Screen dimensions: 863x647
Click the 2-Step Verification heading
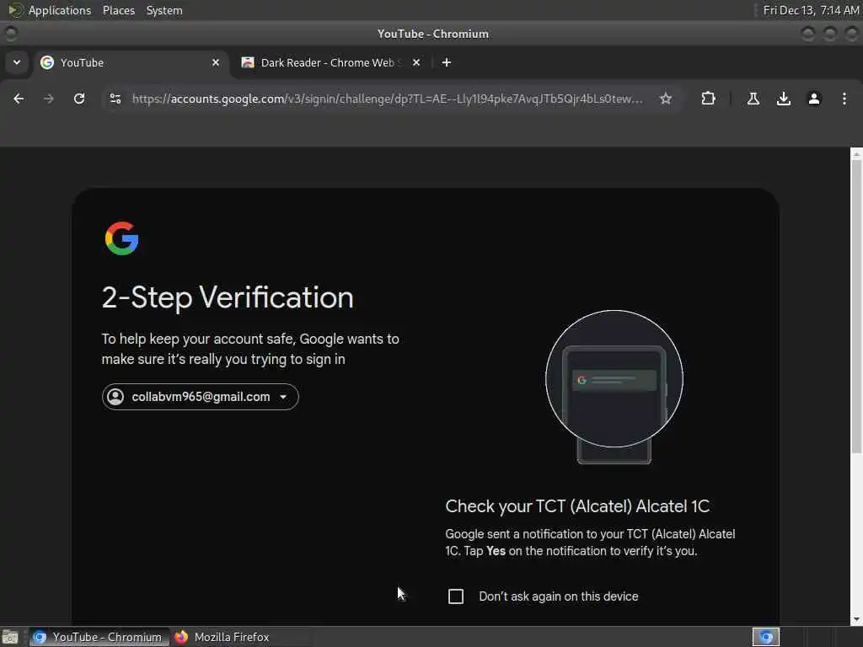click(228, 297)
